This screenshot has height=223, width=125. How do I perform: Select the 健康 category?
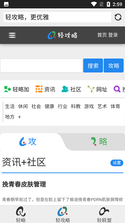(49, 106)
